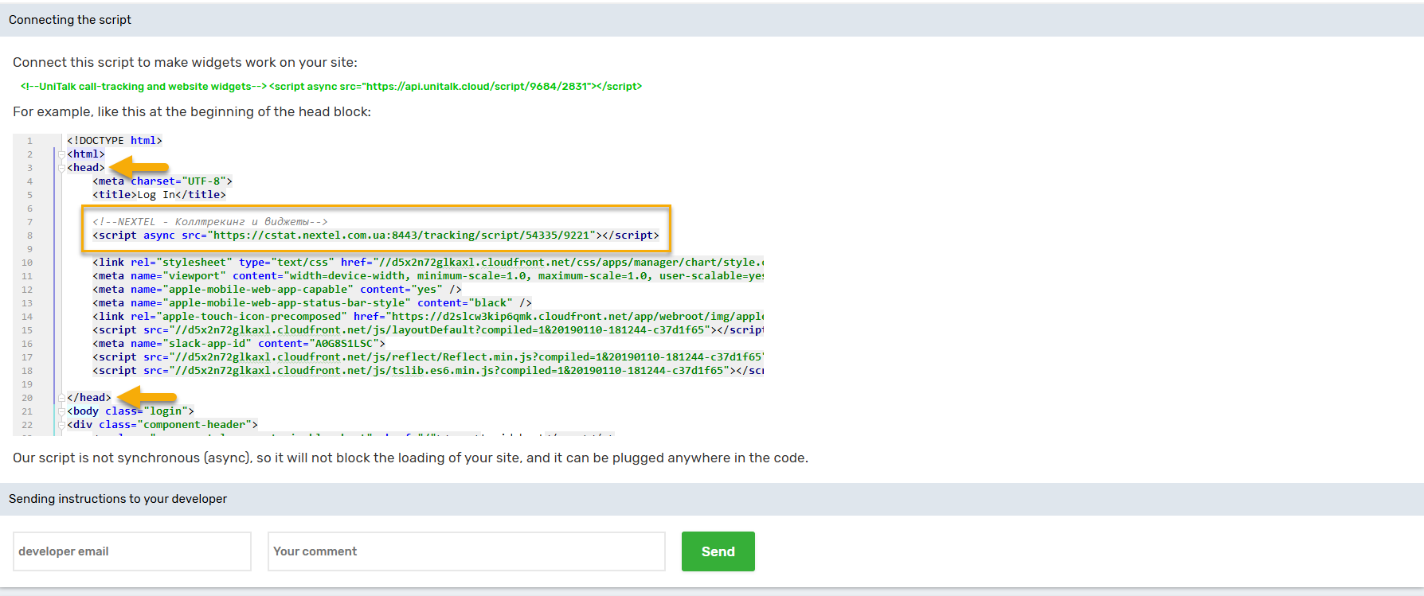1424x596 pixels.
Task: Collapse the html tag fold marker
Action: coord(61,154)
